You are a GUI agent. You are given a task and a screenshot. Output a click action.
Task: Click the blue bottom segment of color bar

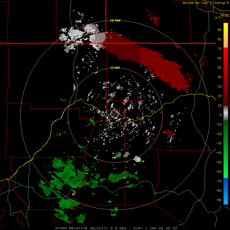pos(226,191)
